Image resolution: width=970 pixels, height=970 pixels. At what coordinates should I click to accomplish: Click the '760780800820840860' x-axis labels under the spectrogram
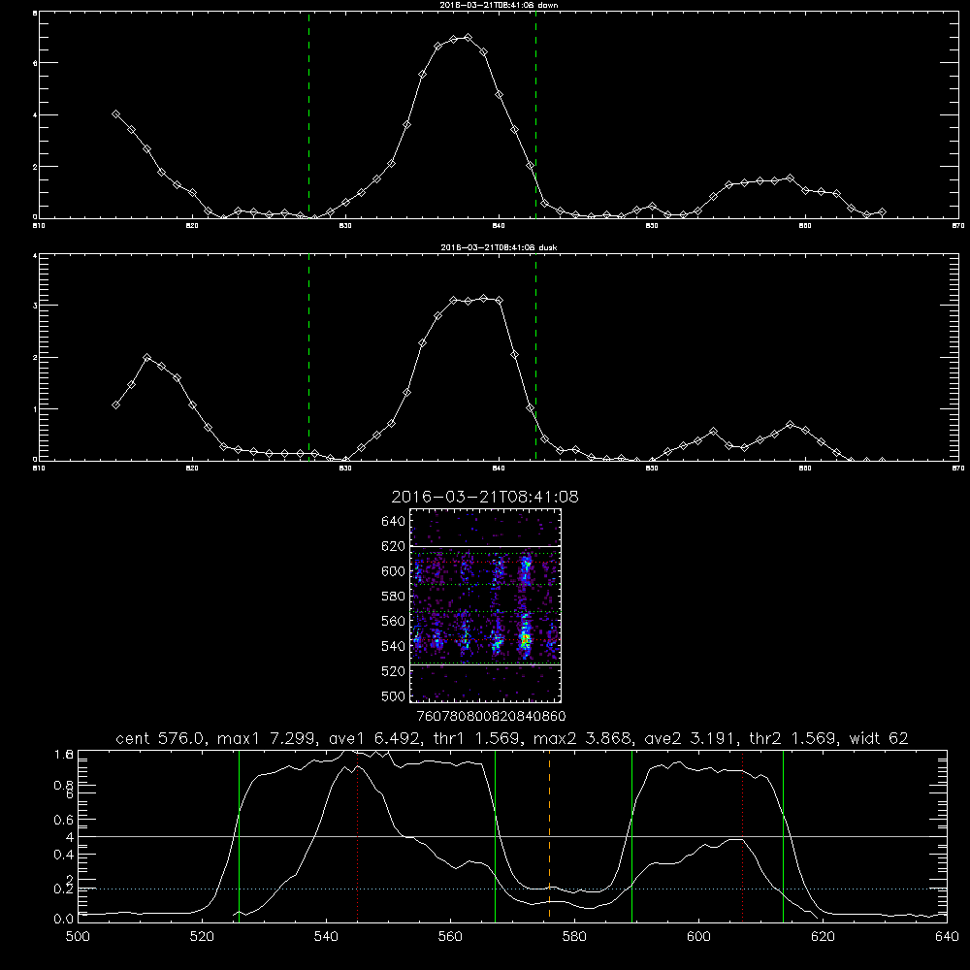pos(492,717)
